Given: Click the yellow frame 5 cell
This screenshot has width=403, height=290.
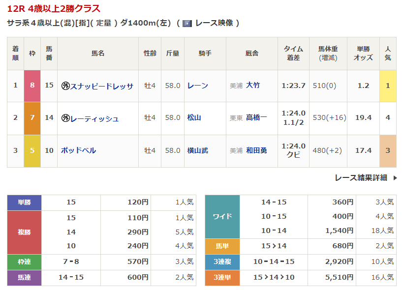Looking at the screenshot, I should (x=32, y=150).
